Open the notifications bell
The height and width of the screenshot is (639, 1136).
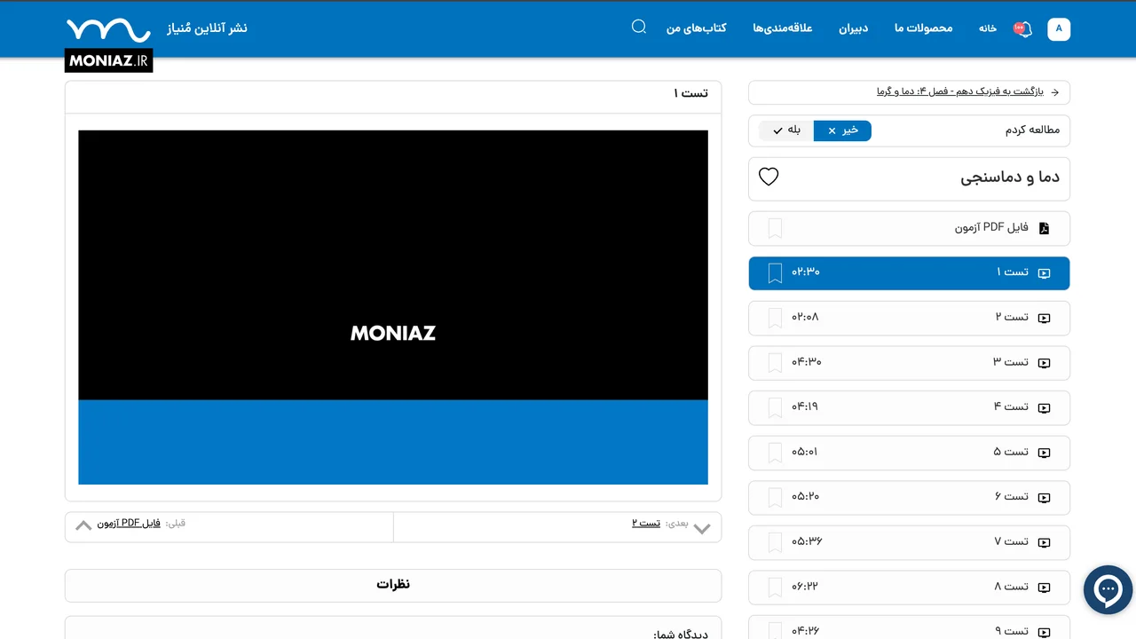(1023, 29)
